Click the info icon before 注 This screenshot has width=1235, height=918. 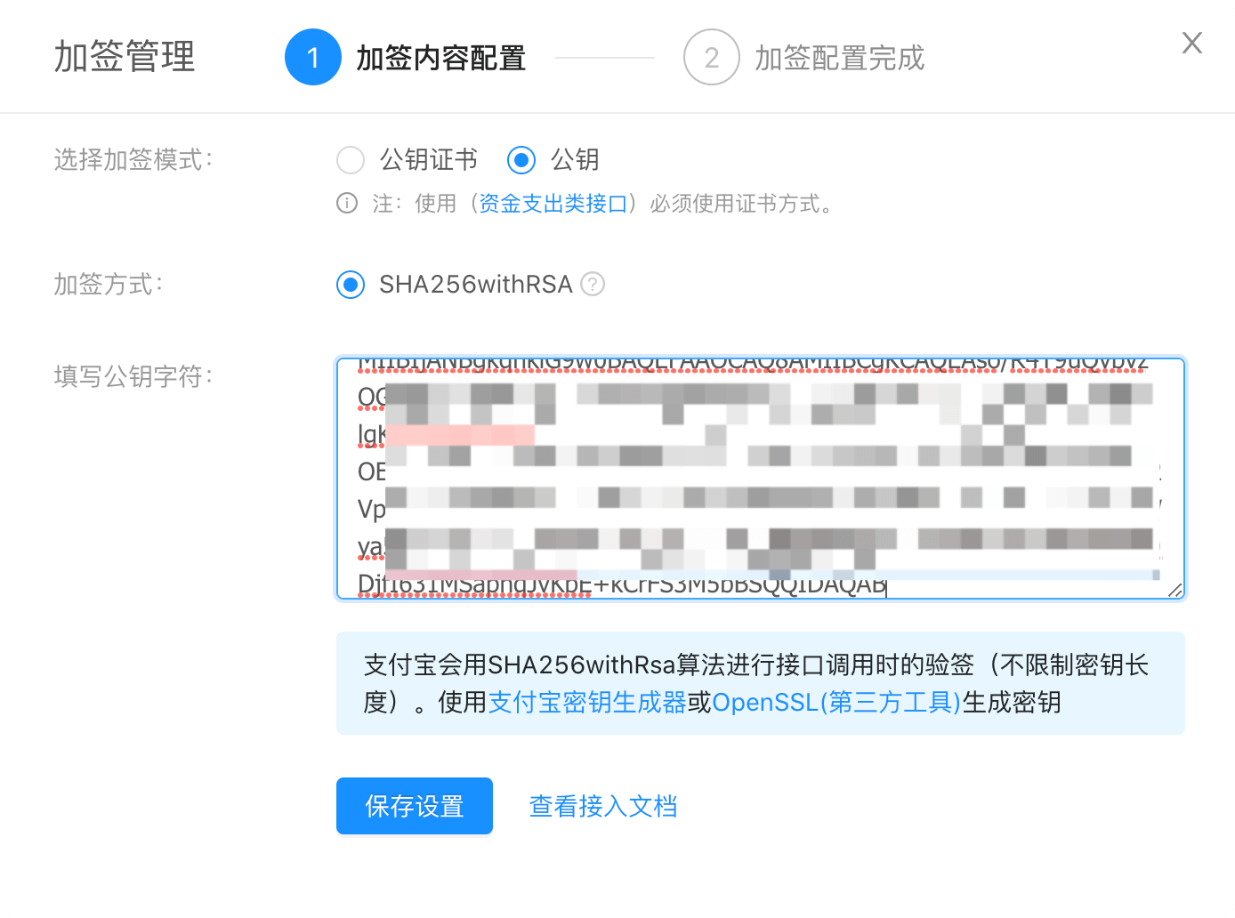click(x=347, y=204)
